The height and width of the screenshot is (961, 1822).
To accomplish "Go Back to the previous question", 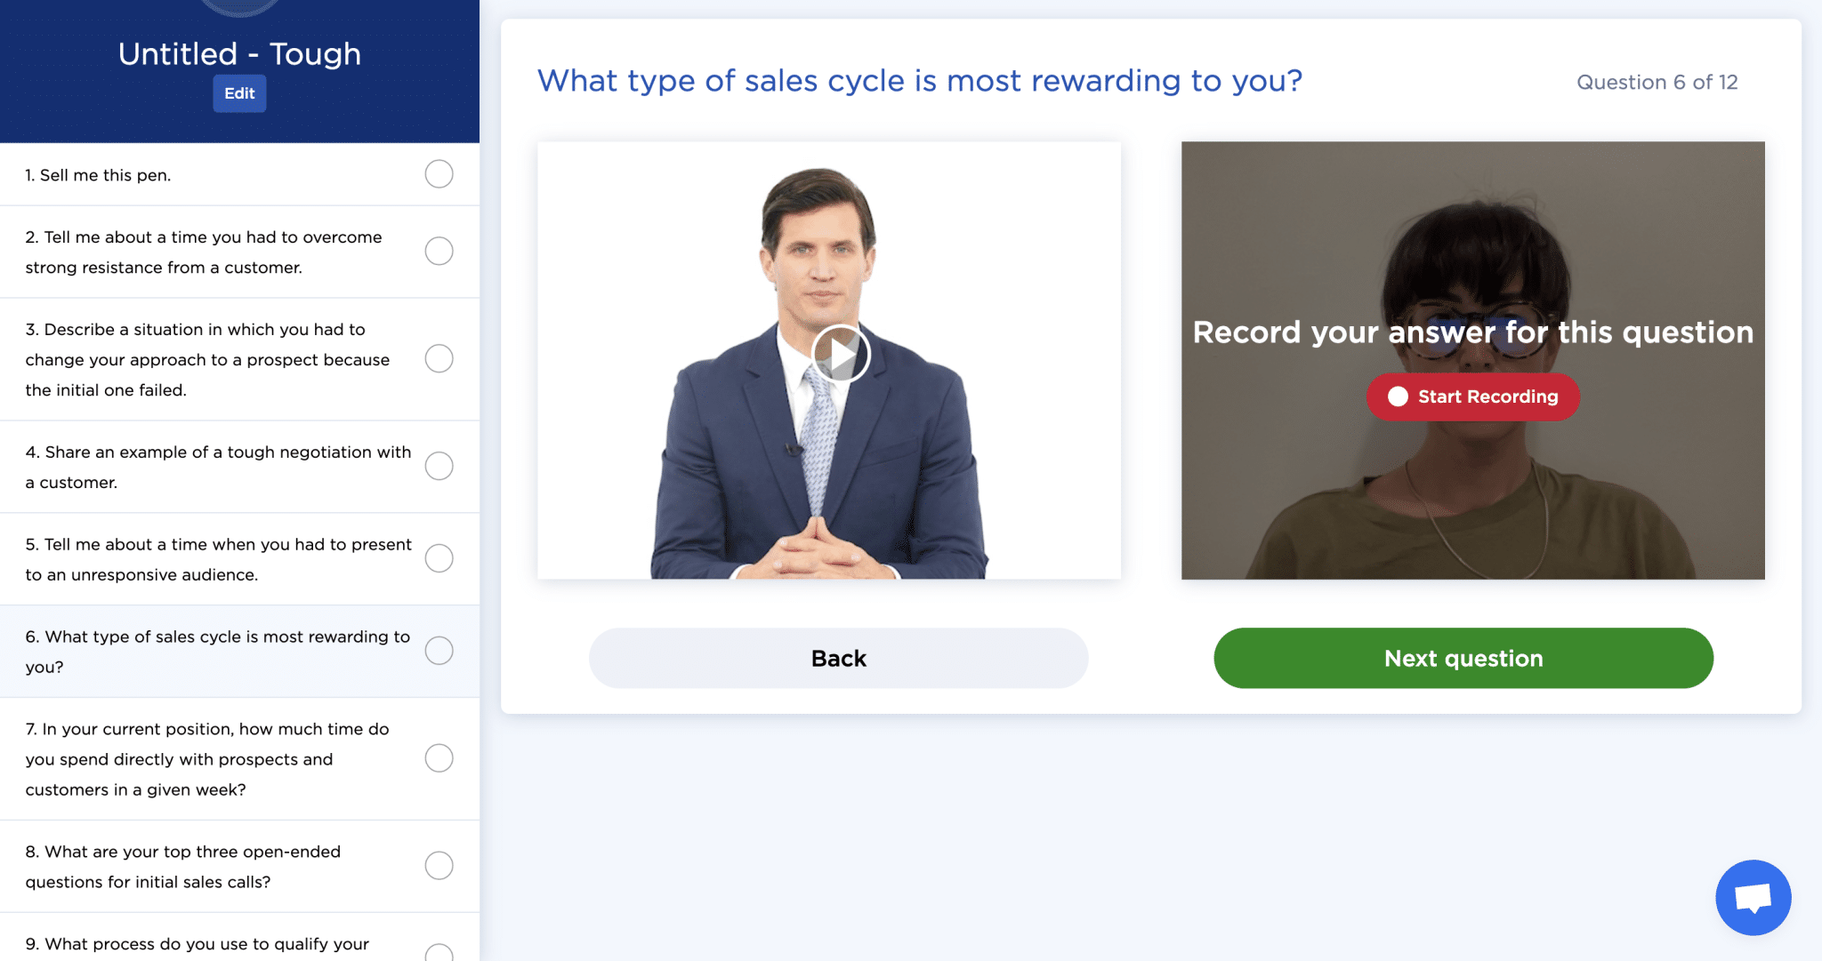I will (x=837, y=658).
